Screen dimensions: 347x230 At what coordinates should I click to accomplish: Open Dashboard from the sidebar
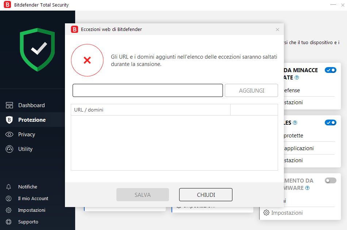(x=31, y=105)
